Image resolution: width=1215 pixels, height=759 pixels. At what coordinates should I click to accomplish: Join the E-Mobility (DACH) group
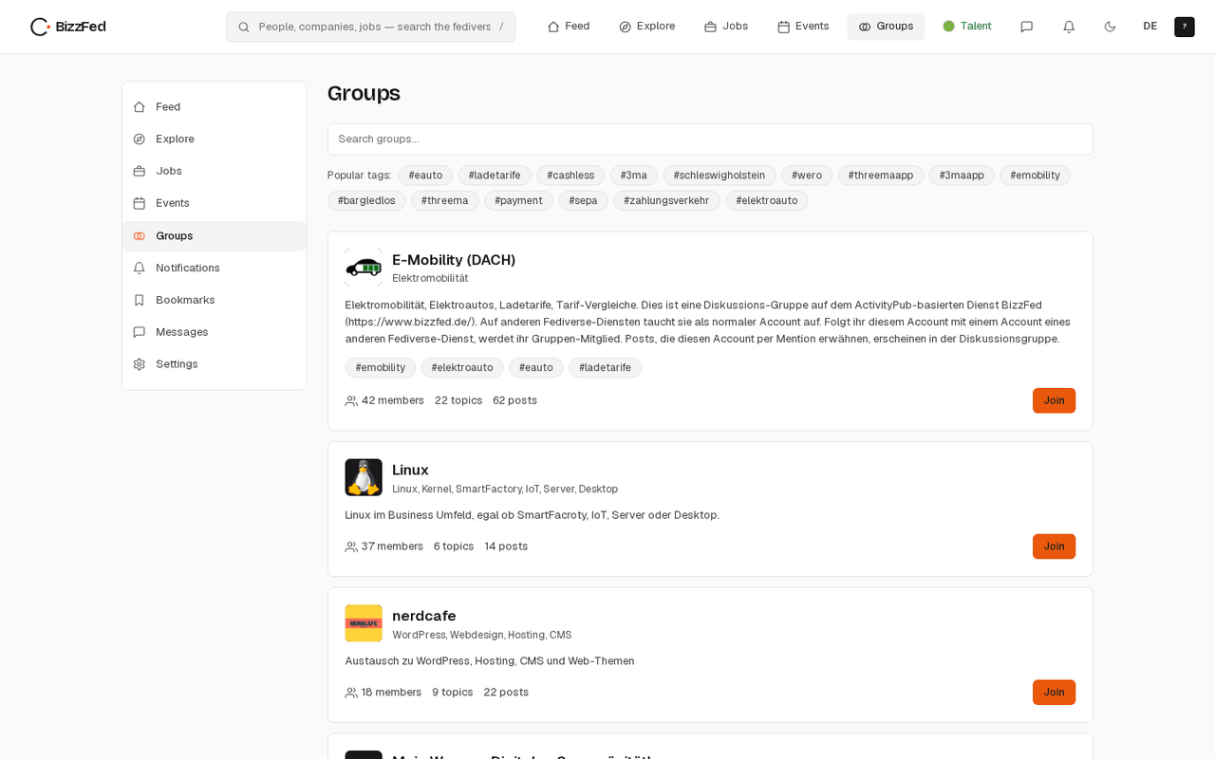tap(1054, 400)
